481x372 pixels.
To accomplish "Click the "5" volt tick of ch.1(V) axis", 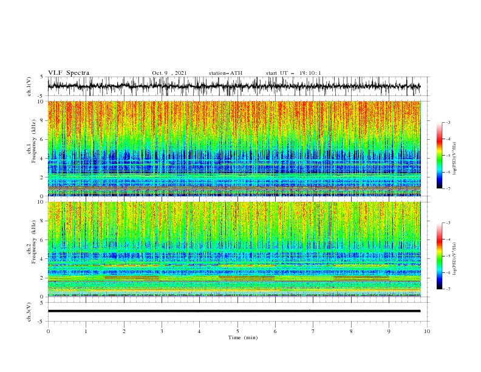I will 42,77.
